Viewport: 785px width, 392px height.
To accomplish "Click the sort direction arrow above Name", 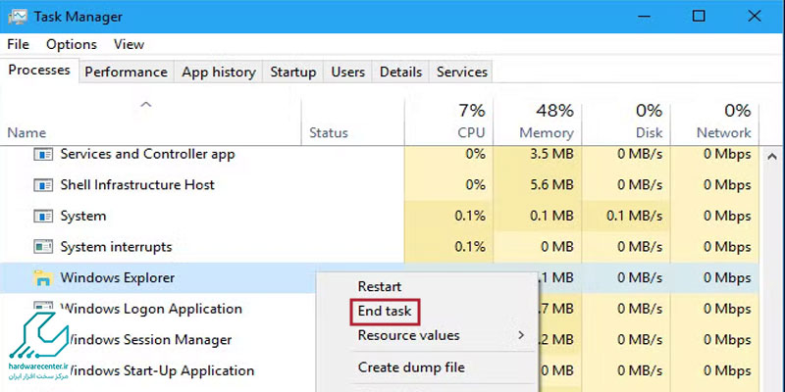I will click(145, 105).
